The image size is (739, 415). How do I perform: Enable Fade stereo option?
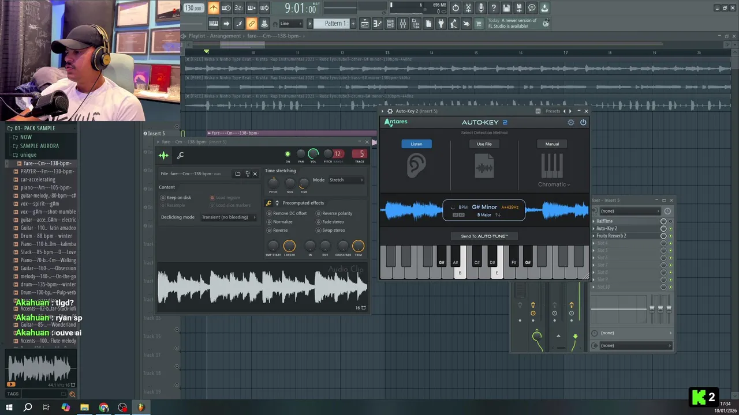pyautogui.click(x=330, y=222)
